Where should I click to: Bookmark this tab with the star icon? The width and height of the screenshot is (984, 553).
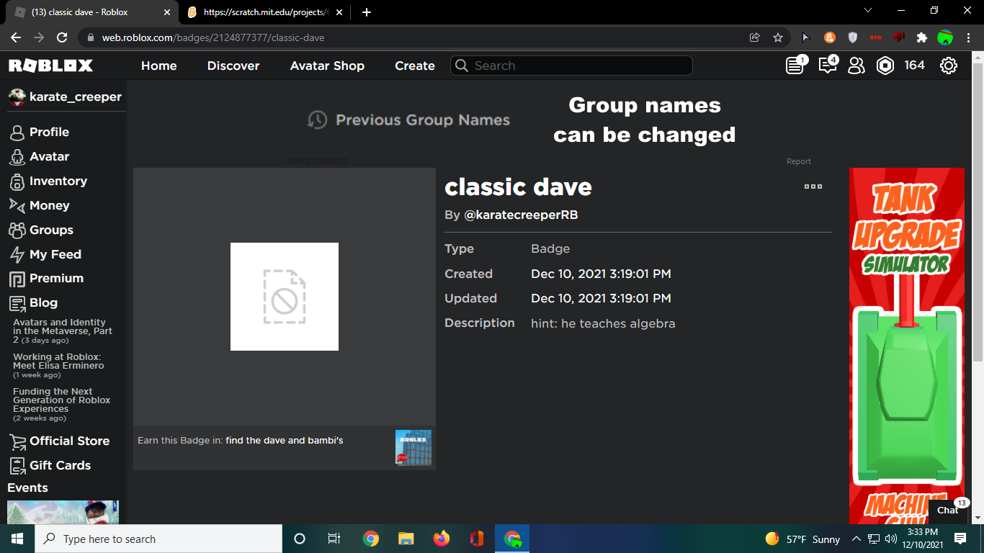pyautogui.click(x=778, y=37)
